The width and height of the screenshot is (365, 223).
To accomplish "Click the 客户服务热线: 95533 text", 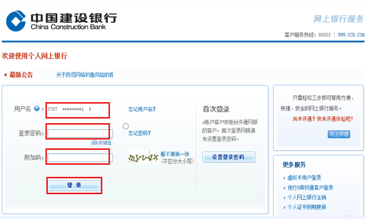I will coord(308,35).
